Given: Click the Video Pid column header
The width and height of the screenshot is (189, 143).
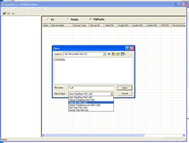Looking at the screenshot, I should click(111, 25).
